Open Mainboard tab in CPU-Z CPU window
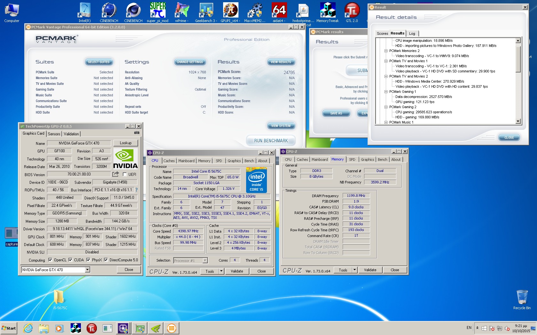Viewport: 537px width, 335px height. [186, 161]
